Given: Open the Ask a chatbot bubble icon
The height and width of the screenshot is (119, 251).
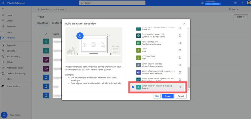Looking at the screenshot, I should click(x=4, y=115).
